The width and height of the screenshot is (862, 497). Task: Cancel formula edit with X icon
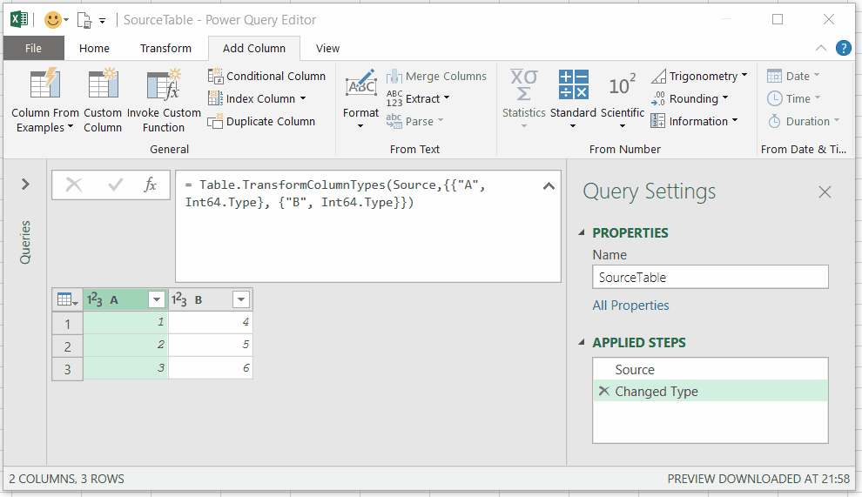tap(74, 185)
